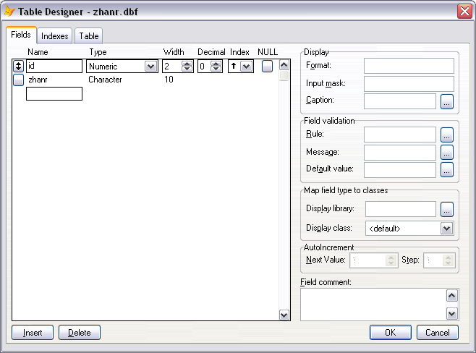
Task: Click the Rule text field
Action: (x=400, y=135)
